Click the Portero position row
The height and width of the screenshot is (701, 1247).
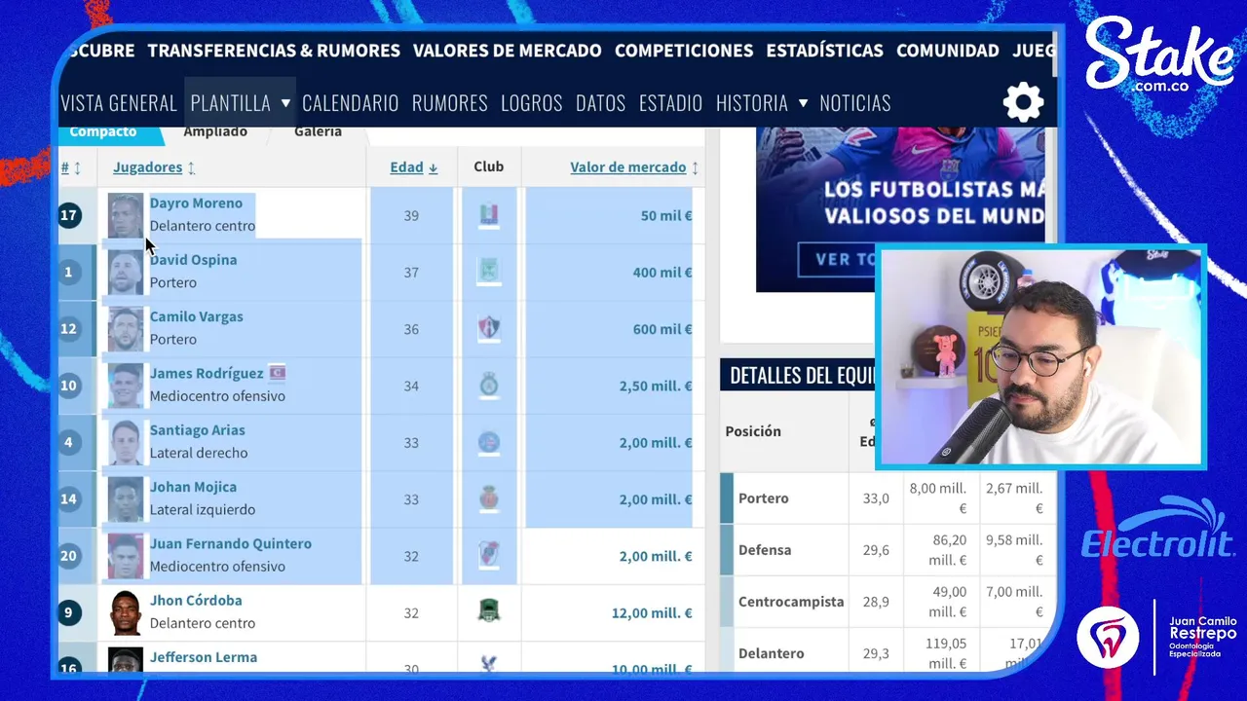(888, 498)
